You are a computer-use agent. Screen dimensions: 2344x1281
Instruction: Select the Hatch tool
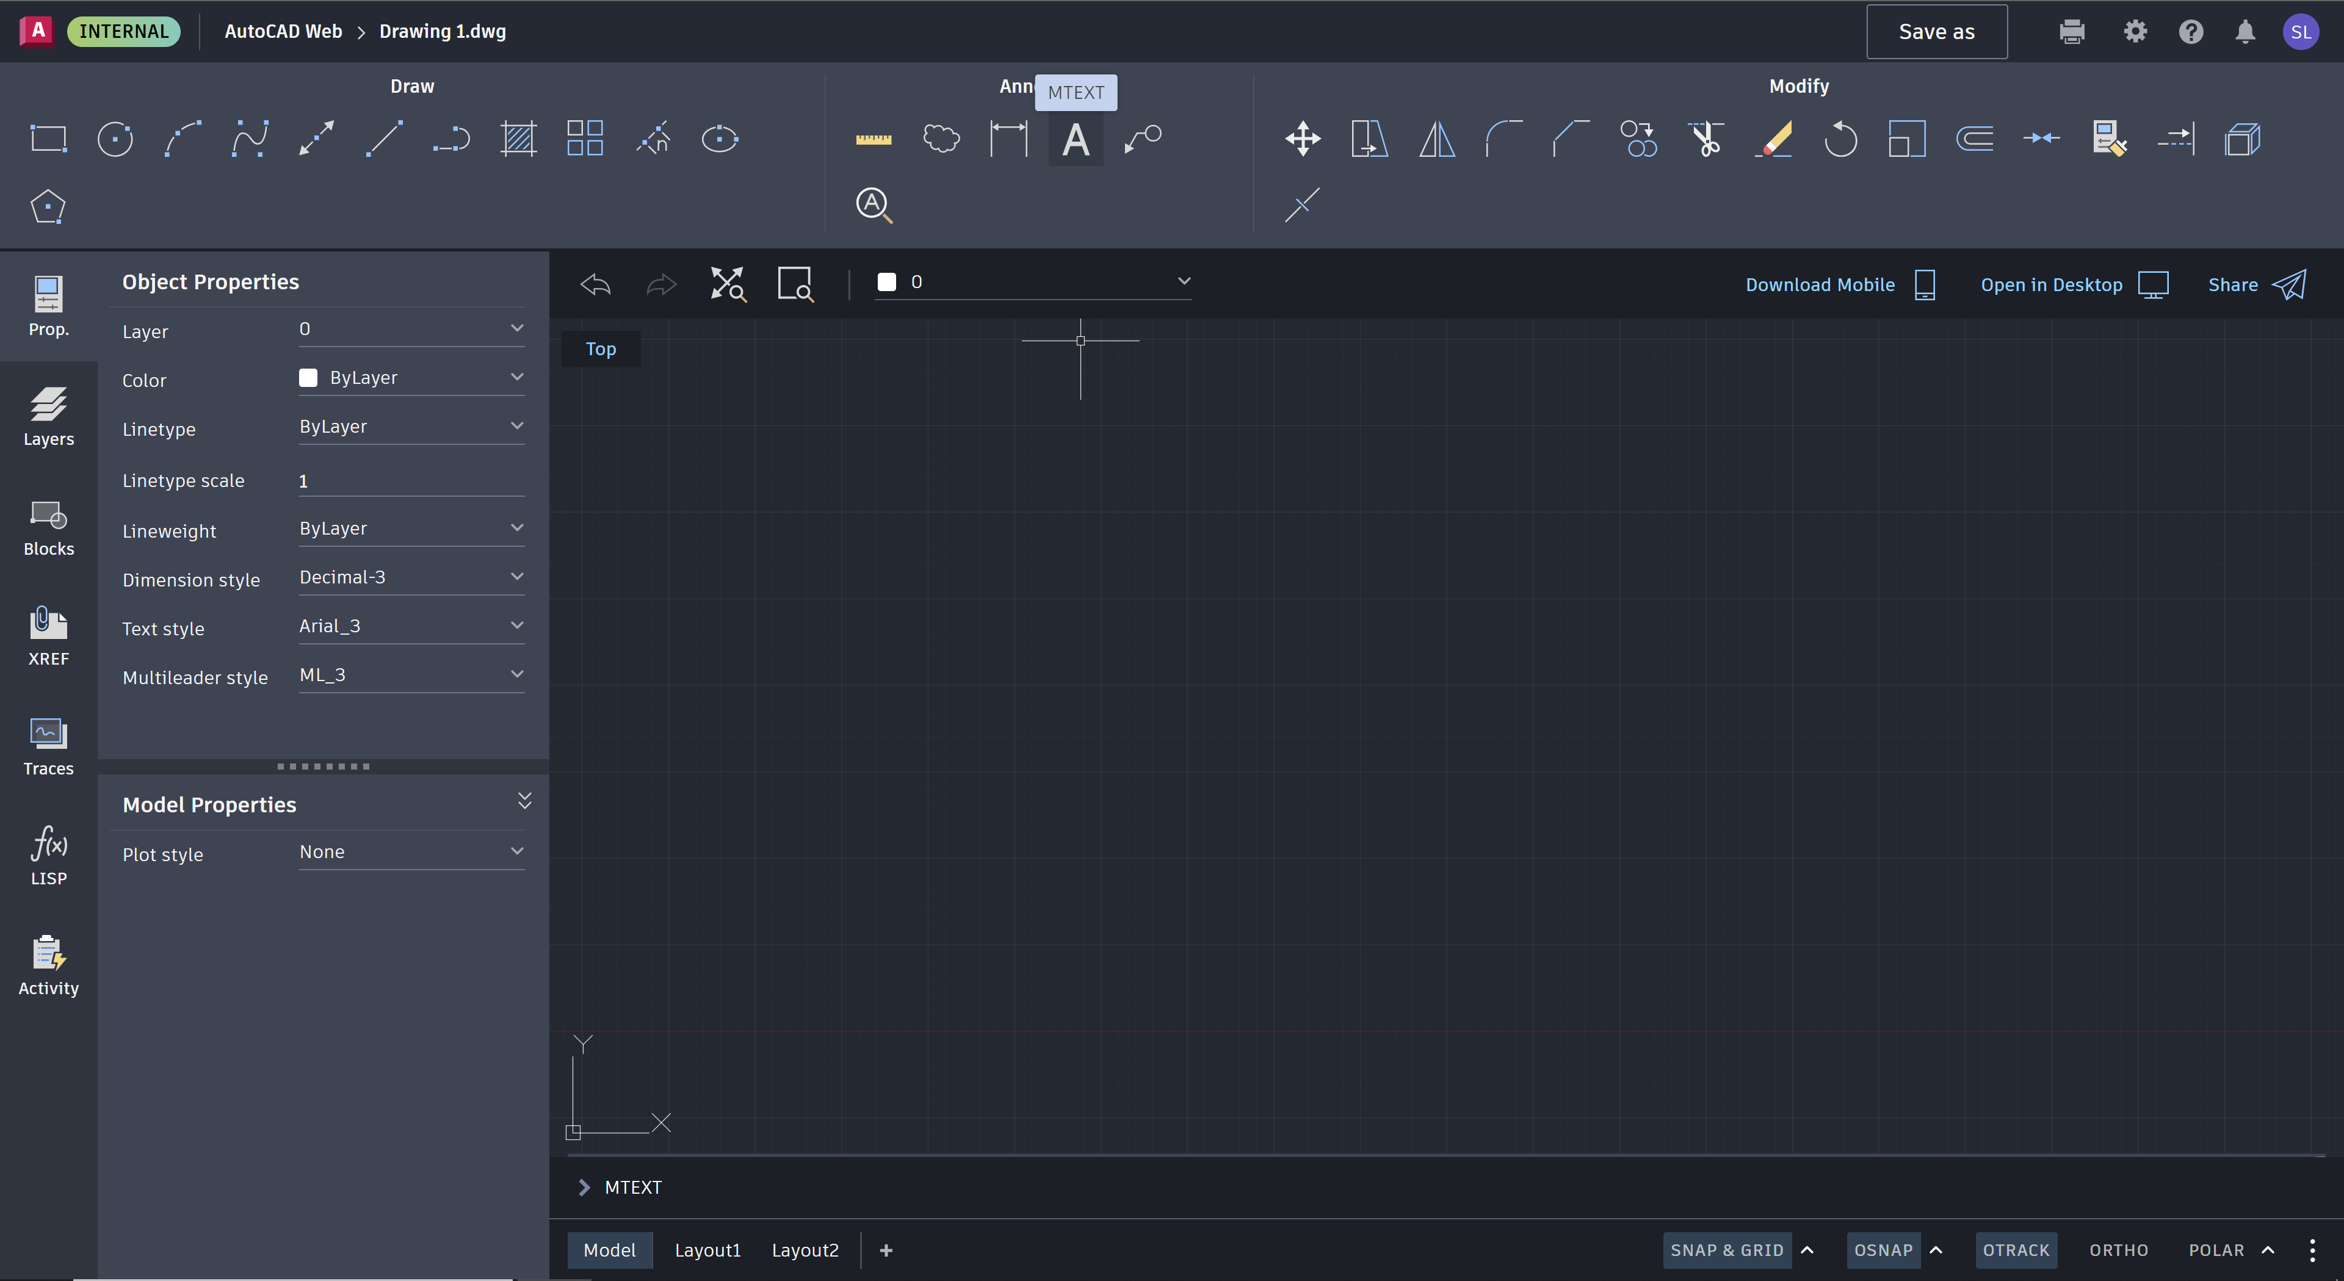click(x=518, y=139)
